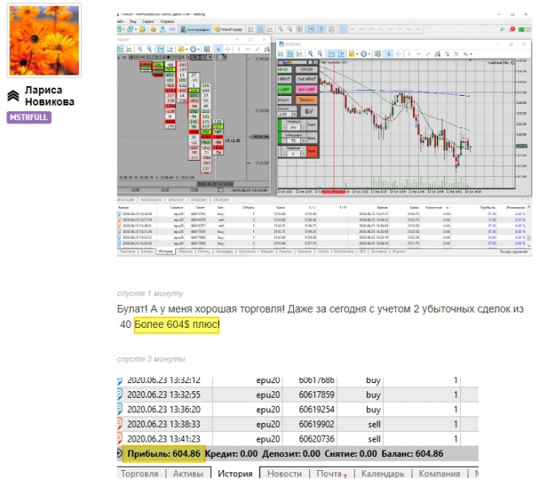Screen dimensions: 539x487
Task: Click zoom out icon in left chart window
Action: click(x=149, y=50)
